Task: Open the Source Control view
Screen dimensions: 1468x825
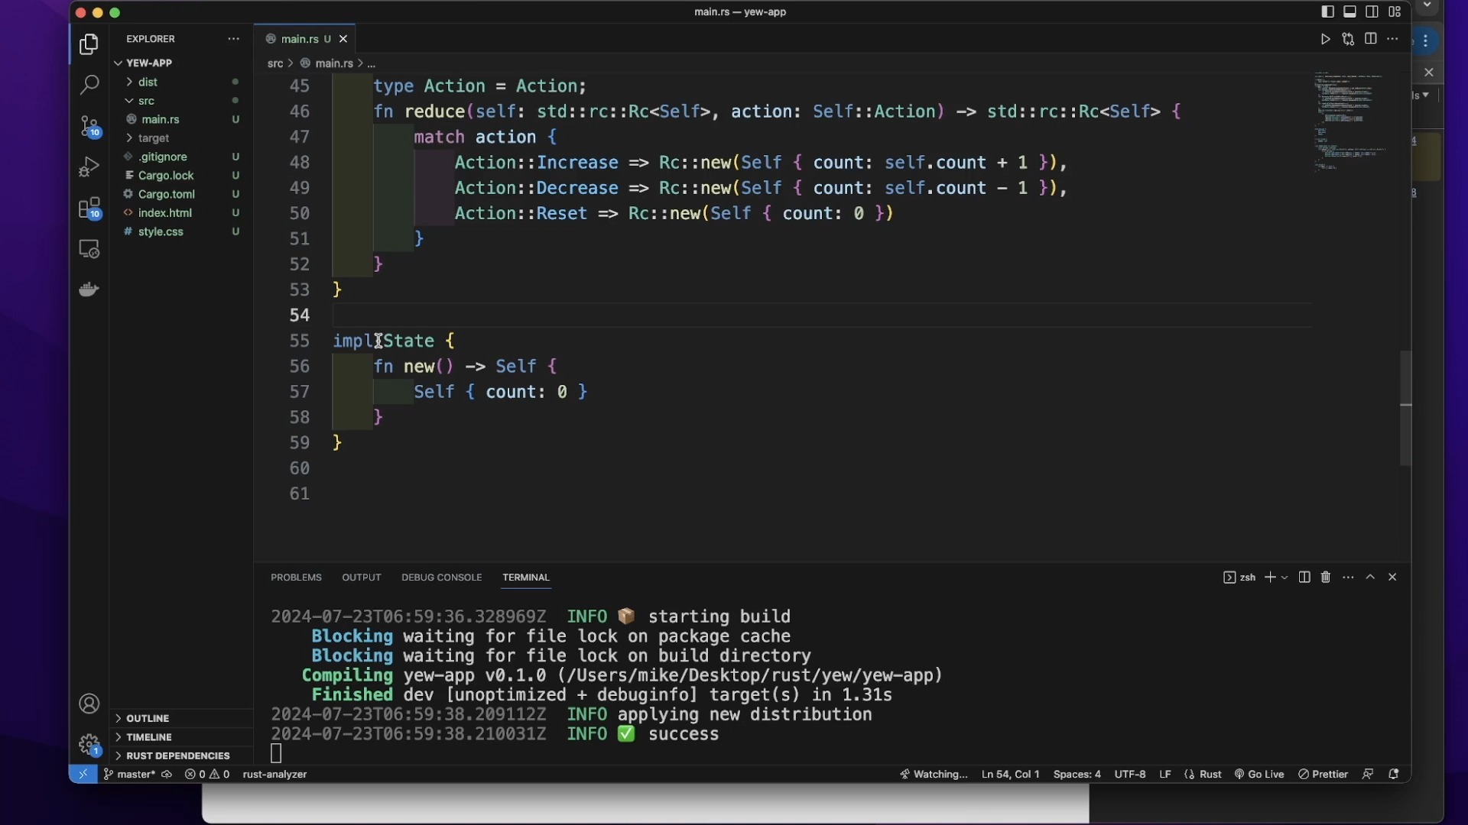Action: pos(89,126)
